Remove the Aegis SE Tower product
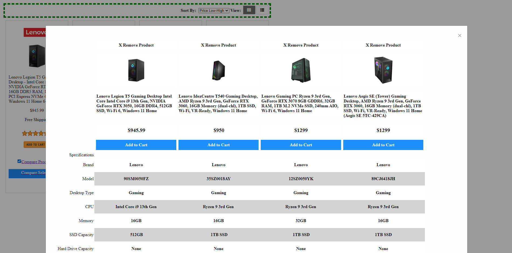Screen dimensions: 512x253 tap(383, 45)
